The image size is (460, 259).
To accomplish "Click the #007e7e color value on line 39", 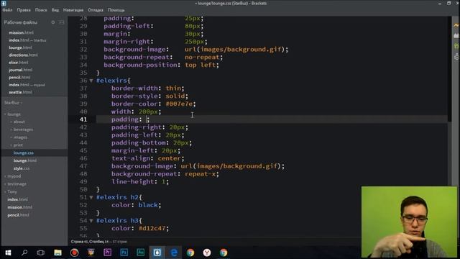I will pos(179,104).
